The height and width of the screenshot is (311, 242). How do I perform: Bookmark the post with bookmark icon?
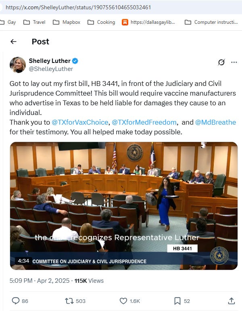177,301
